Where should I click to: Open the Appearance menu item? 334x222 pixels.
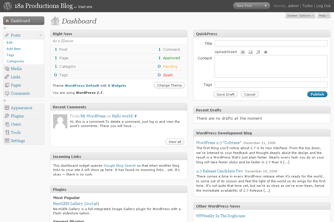22,108
